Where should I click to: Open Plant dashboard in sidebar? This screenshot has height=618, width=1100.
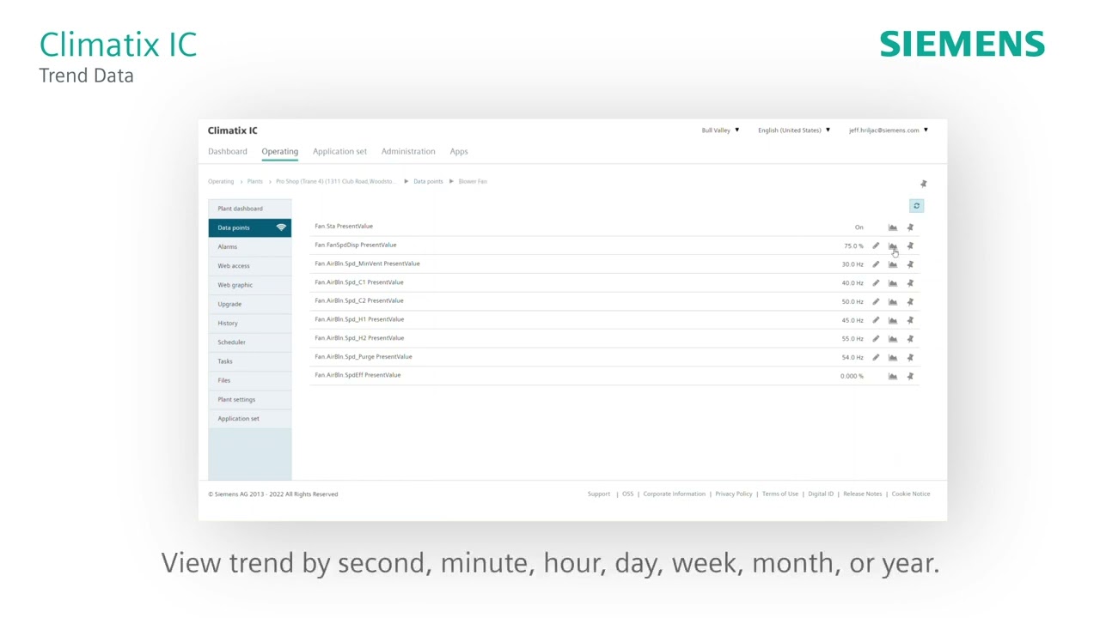point(249,209)
